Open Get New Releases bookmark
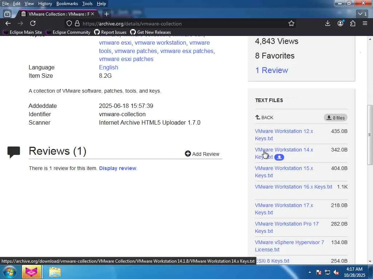 tap(150, 32)
